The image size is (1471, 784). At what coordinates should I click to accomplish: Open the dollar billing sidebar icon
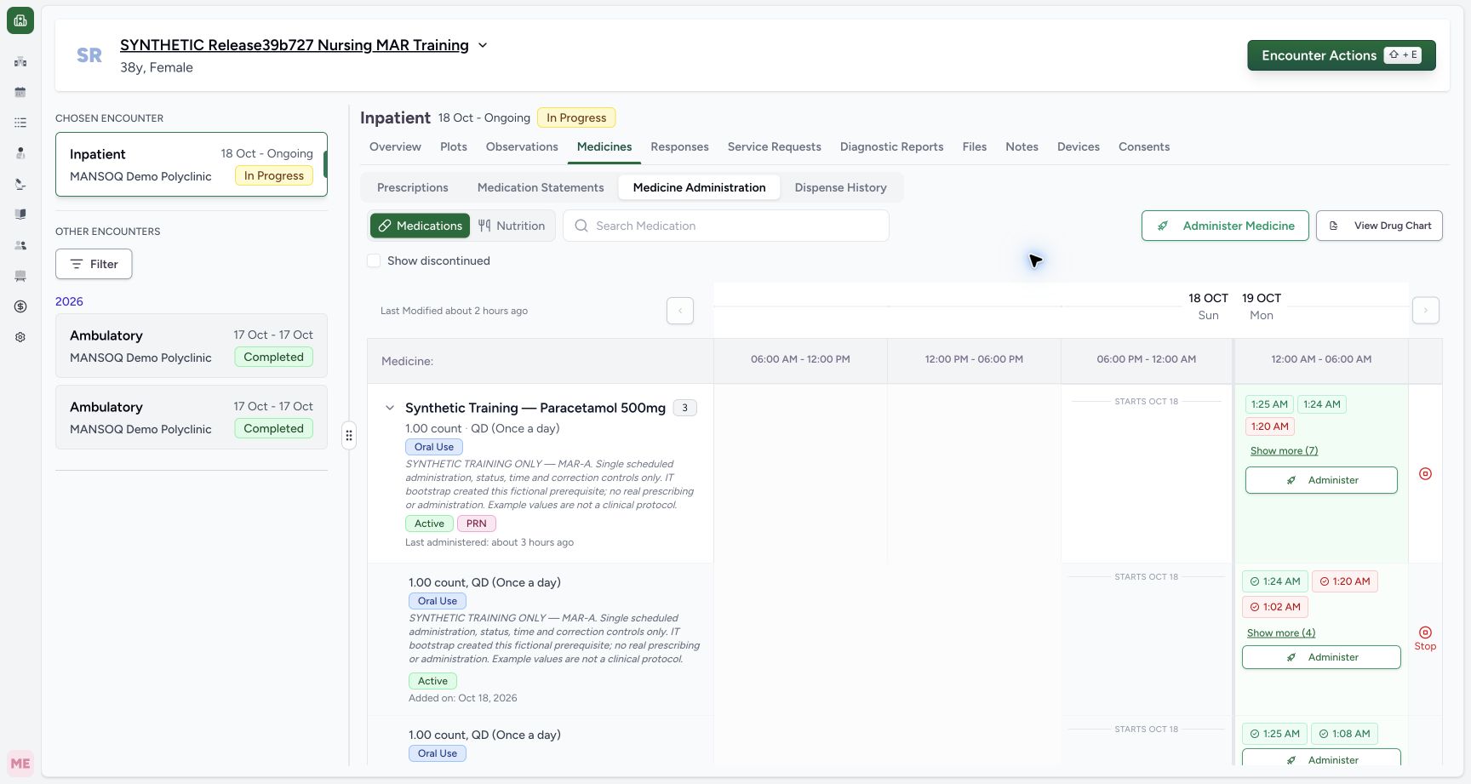tap(20, 306)
